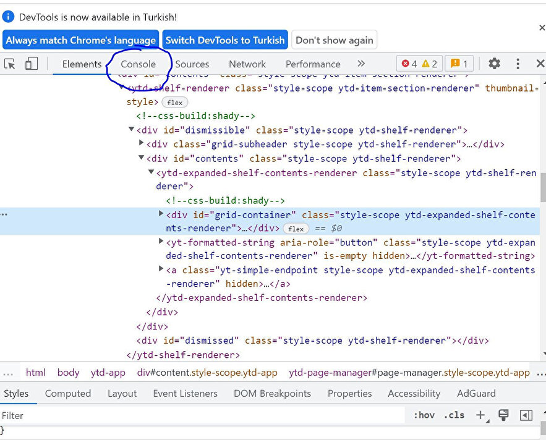Open the issues counter badge
Viewport: 546px width, 440px height.
459,64
